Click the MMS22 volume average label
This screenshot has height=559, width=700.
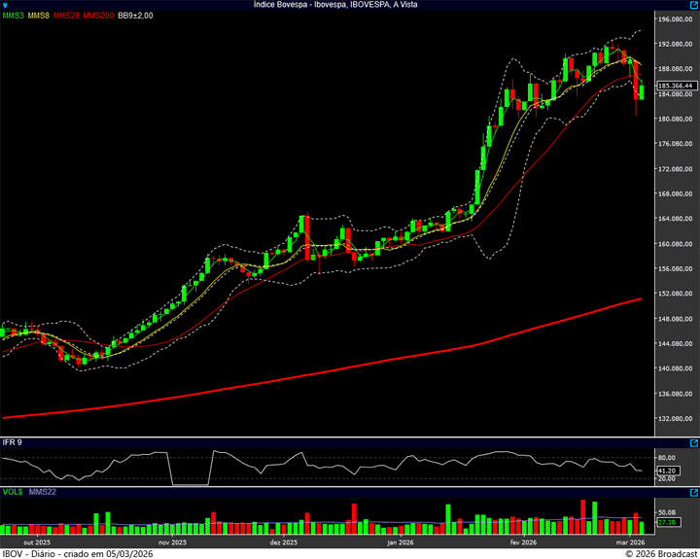pos(43,491)
